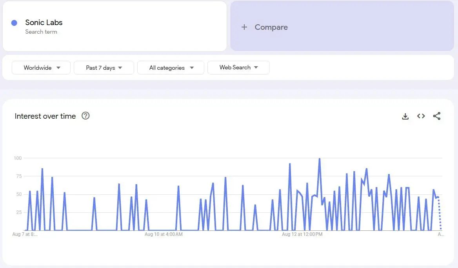This screenshot has height=268, width=458.
Task: Click the Interest over time heading
Action: point(45,116)
